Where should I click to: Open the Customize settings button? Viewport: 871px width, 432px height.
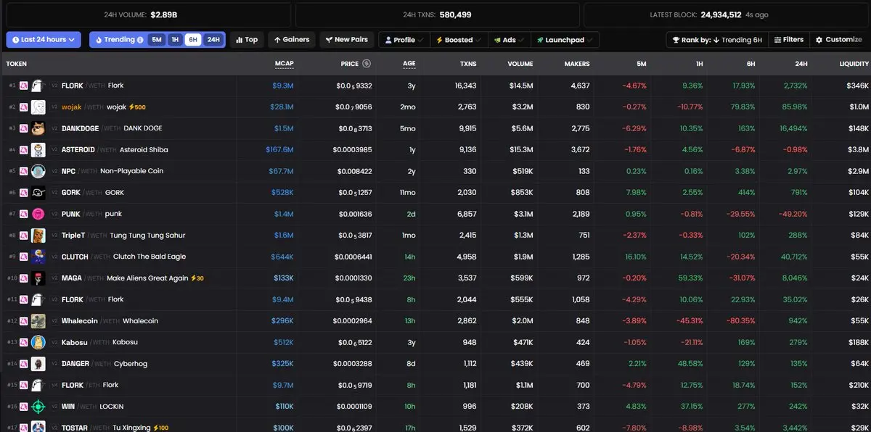coord(838,40)
